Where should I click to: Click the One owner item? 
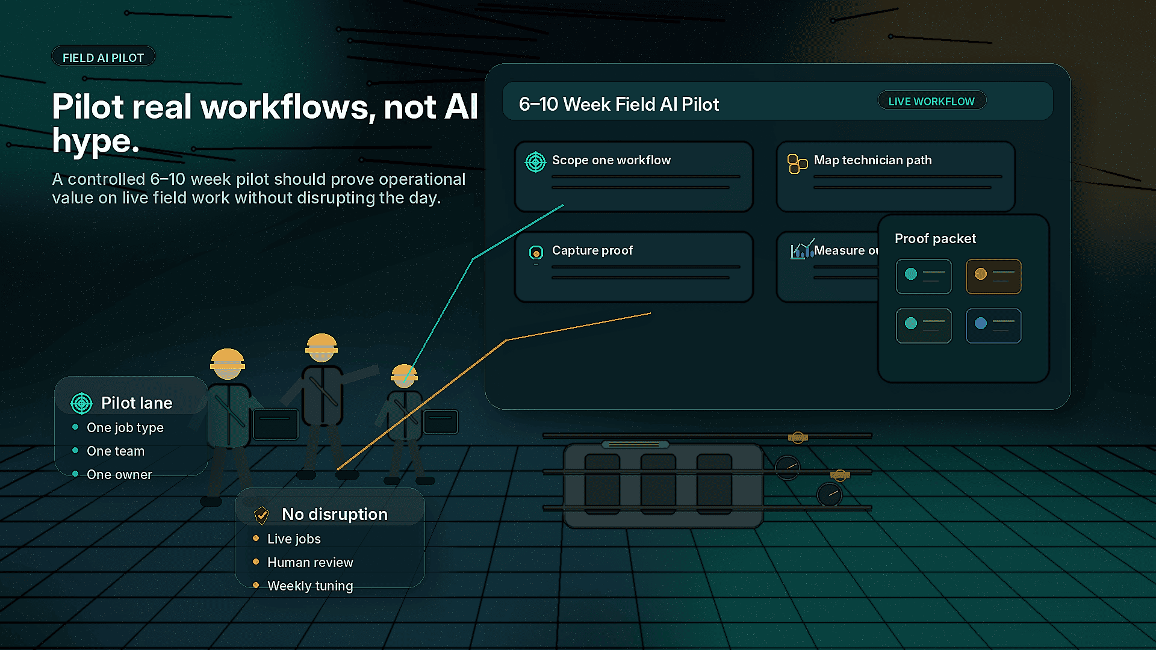click(119, 474)
